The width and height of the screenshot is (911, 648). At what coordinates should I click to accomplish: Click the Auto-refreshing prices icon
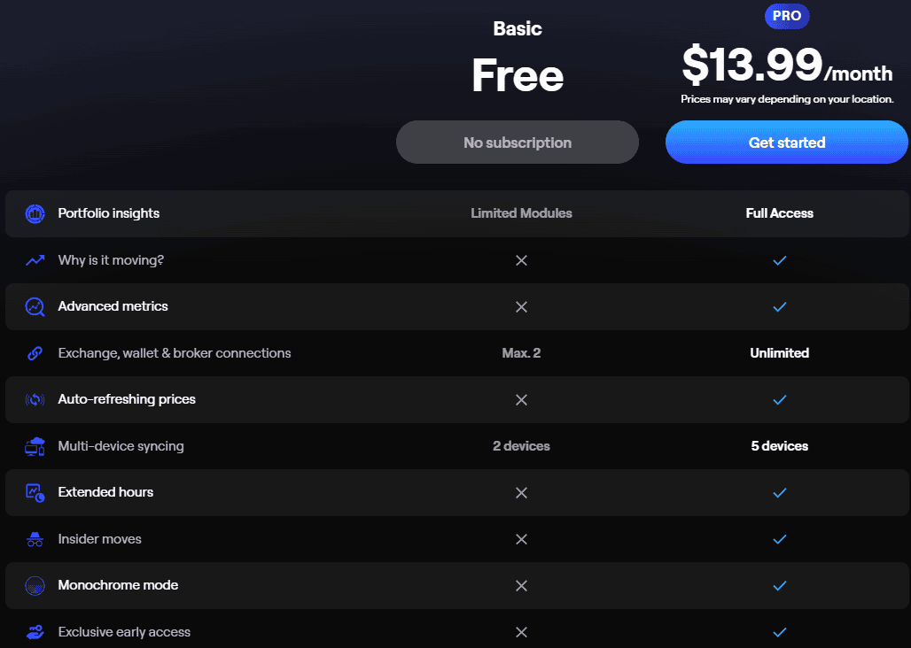(x=35, y=399)
